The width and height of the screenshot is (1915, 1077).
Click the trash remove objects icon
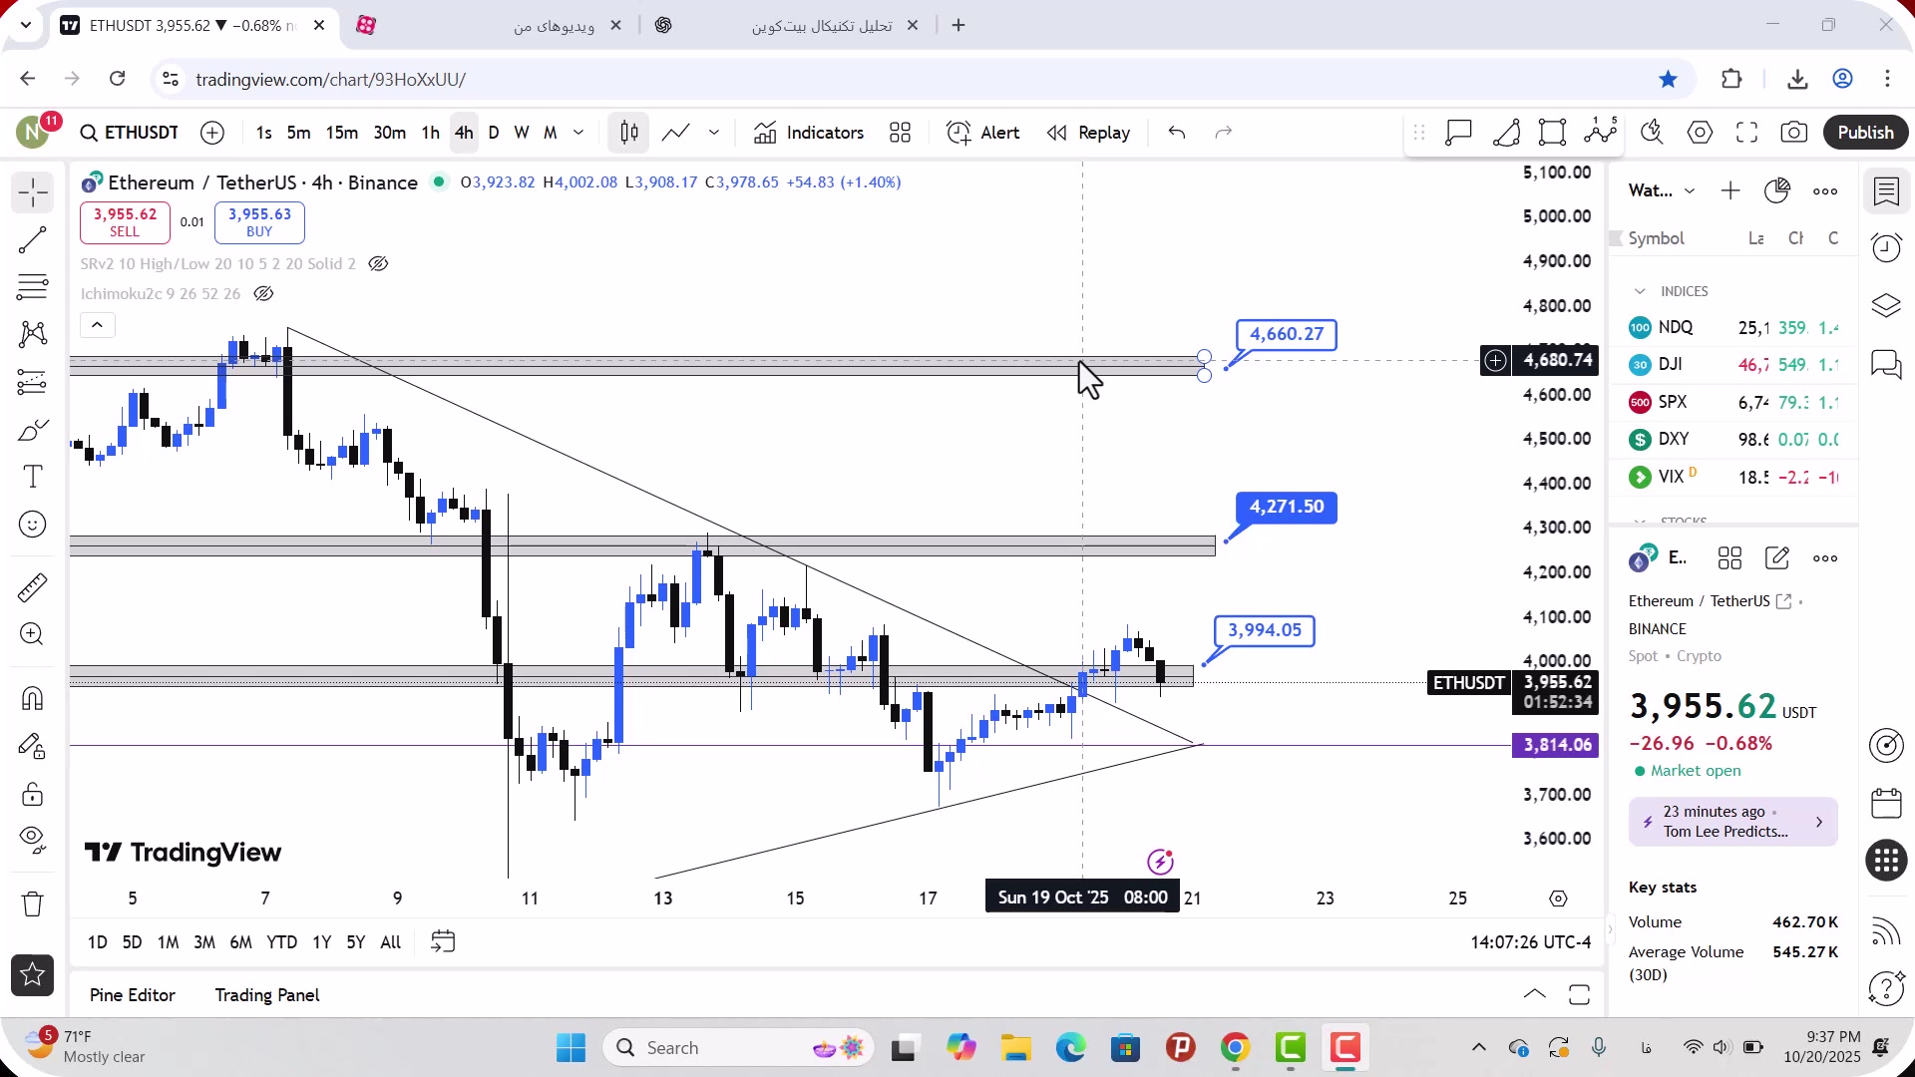point(33,903)
